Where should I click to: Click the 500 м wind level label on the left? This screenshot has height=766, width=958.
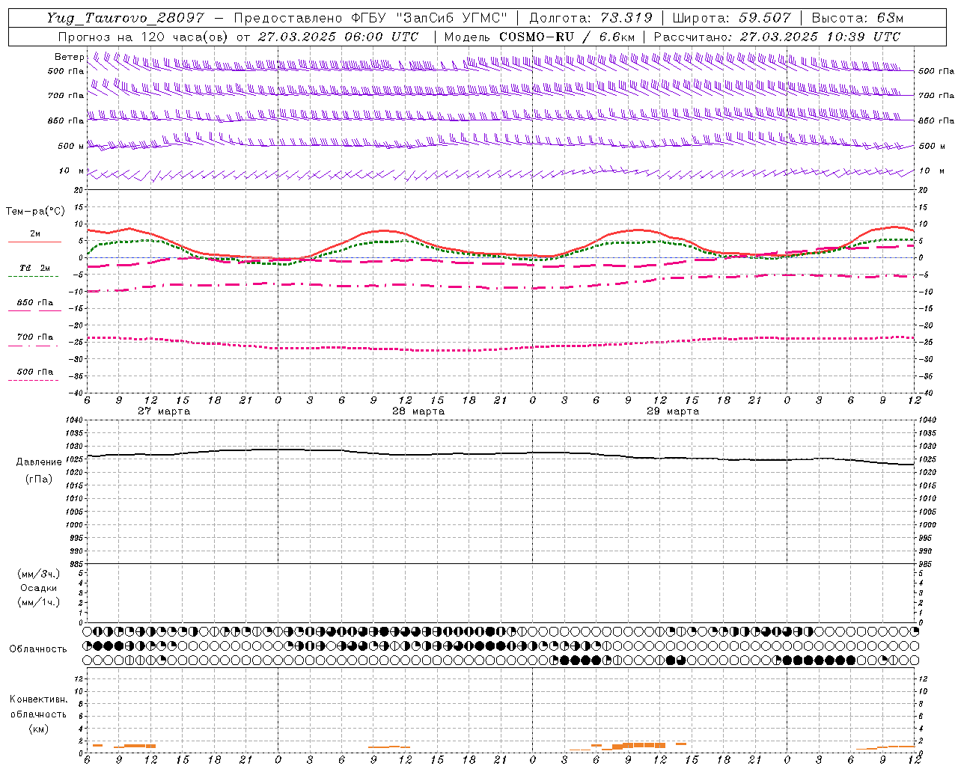coord(70,146)
